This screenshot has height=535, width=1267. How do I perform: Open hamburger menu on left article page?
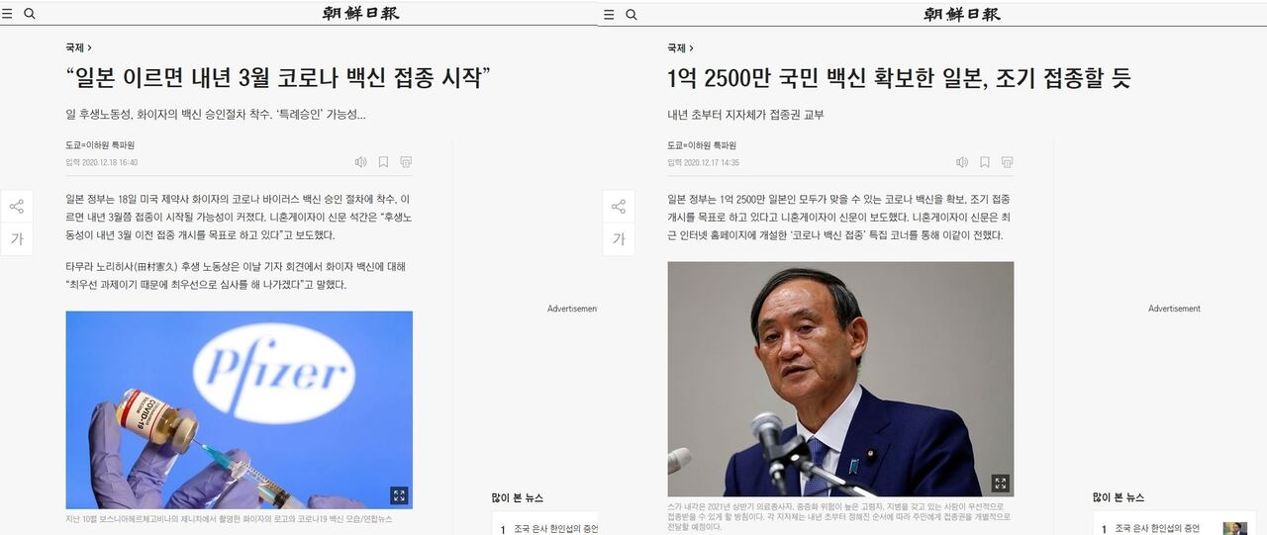(x=7, y=14)
